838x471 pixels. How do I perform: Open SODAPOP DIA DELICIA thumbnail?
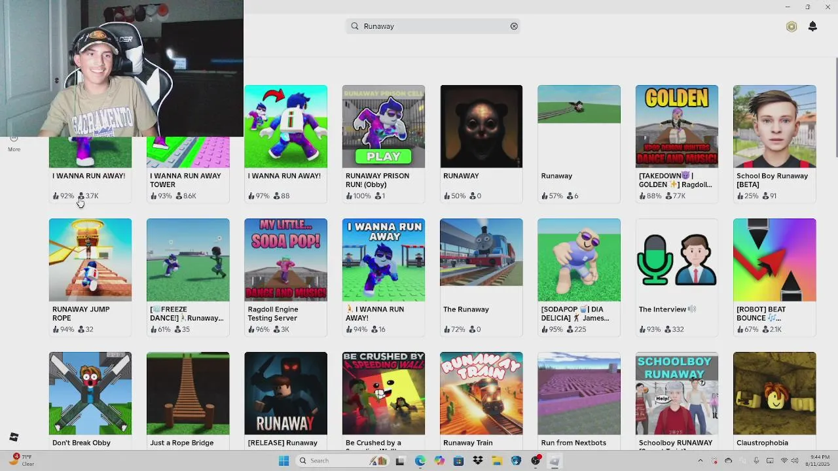[579, 260]
